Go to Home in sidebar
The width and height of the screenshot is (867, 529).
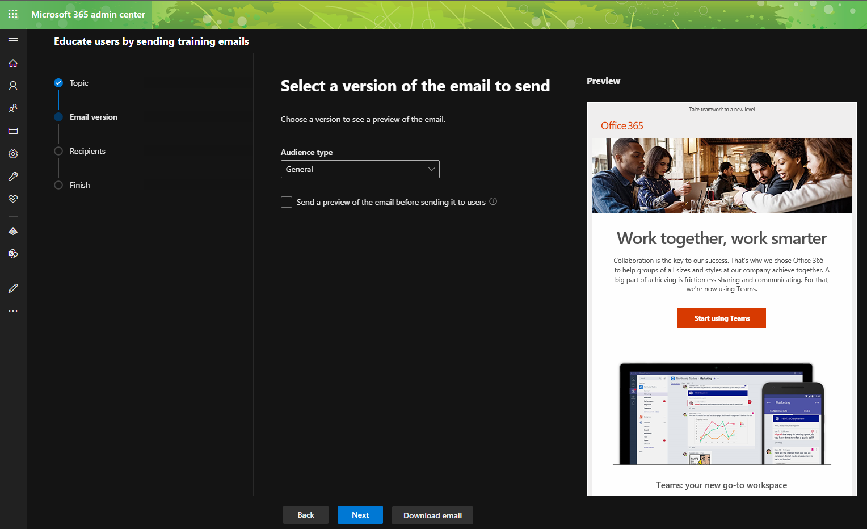[x=13, y=63]
